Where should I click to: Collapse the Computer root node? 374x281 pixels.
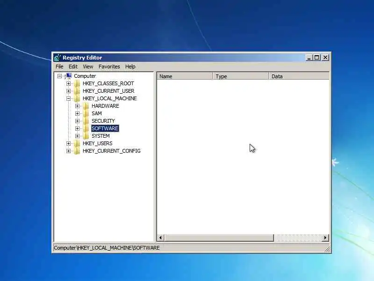tap(59, 76)
